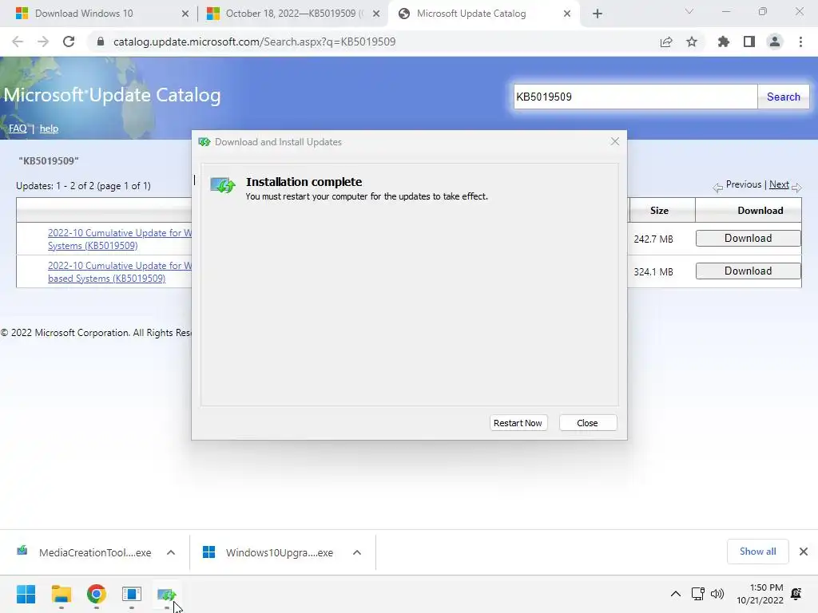Dismiss the downloads bar with X
This screenshot has height=613, width=818.
(804, 552)
